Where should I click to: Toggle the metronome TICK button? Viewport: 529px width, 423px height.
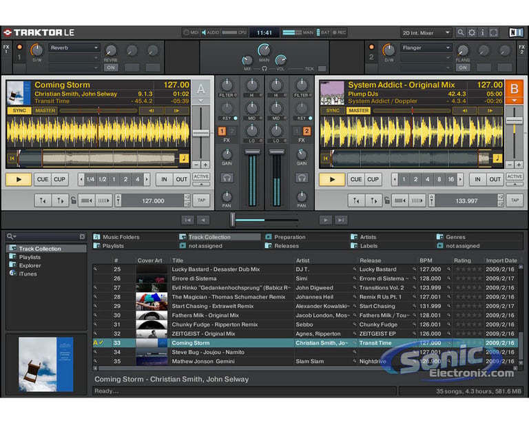click(x=322, y=69)
